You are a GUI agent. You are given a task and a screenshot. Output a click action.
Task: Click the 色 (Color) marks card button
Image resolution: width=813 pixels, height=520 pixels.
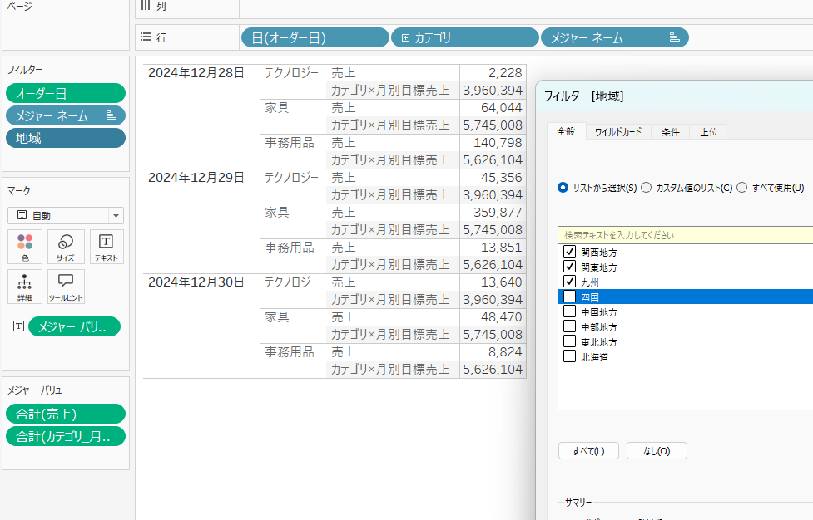pyautogui.click(x=25, y=246)
